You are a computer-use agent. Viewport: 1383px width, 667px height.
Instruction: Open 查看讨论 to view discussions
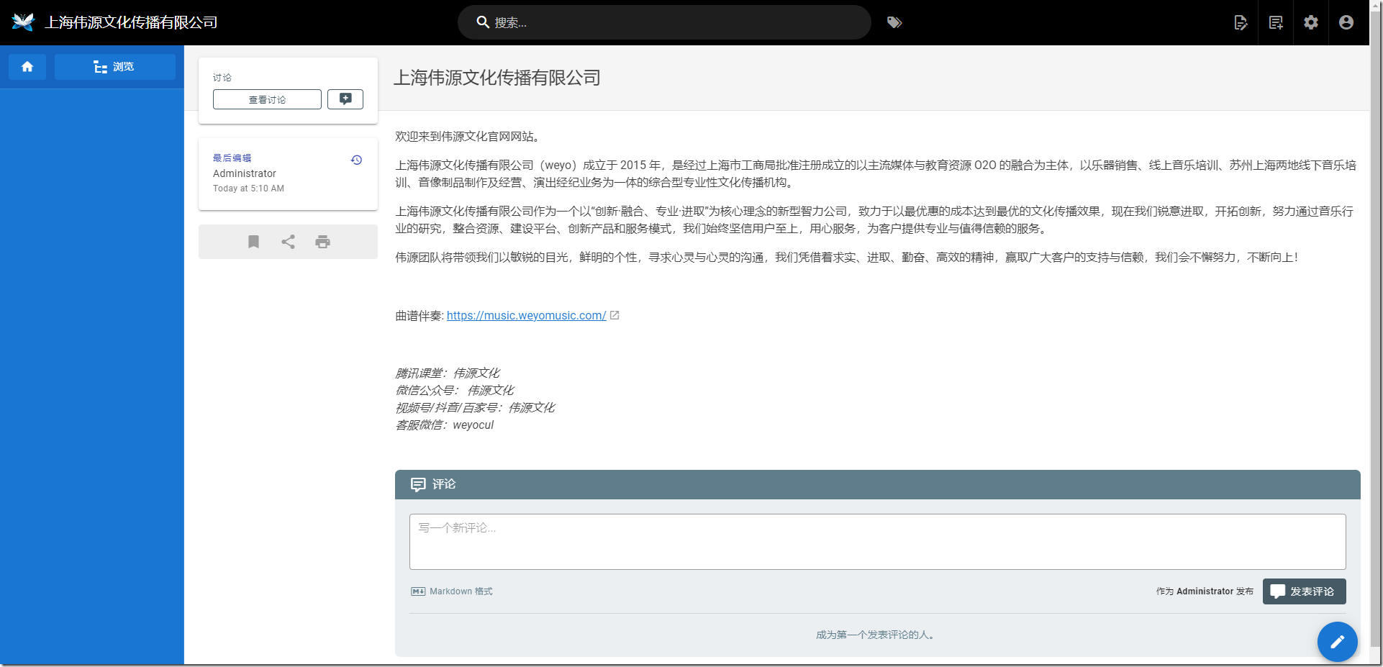266,99
